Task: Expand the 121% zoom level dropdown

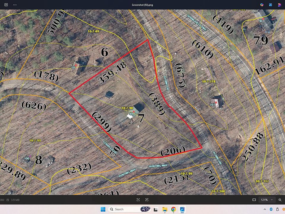Action: click(271, 200)
